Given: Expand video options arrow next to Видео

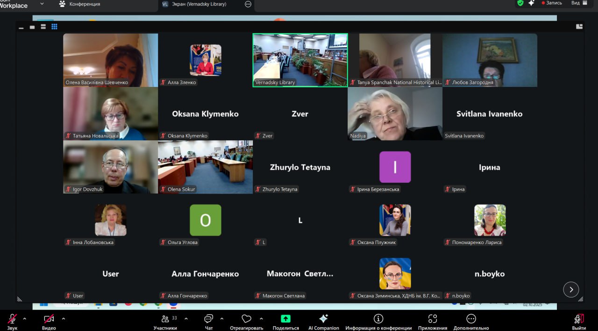Looking at the screenshot, I should tap(64, 318).
